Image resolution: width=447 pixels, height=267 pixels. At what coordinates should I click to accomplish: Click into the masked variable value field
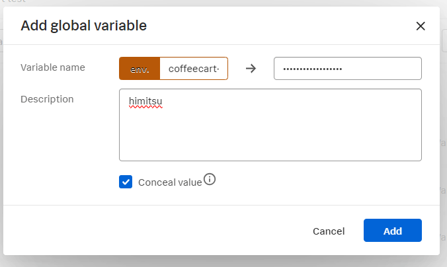coord(348,68)
